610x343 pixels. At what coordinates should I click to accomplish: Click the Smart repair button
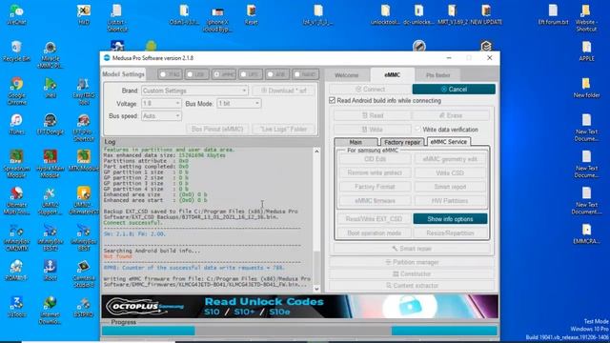(x=412, y=248)
